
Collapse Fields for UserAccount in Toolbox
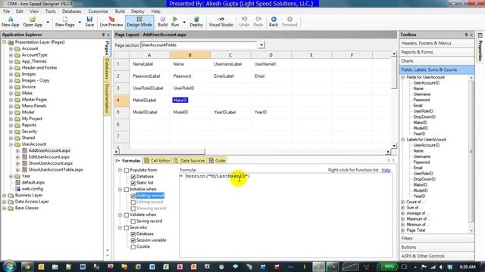tap(403, 77)
